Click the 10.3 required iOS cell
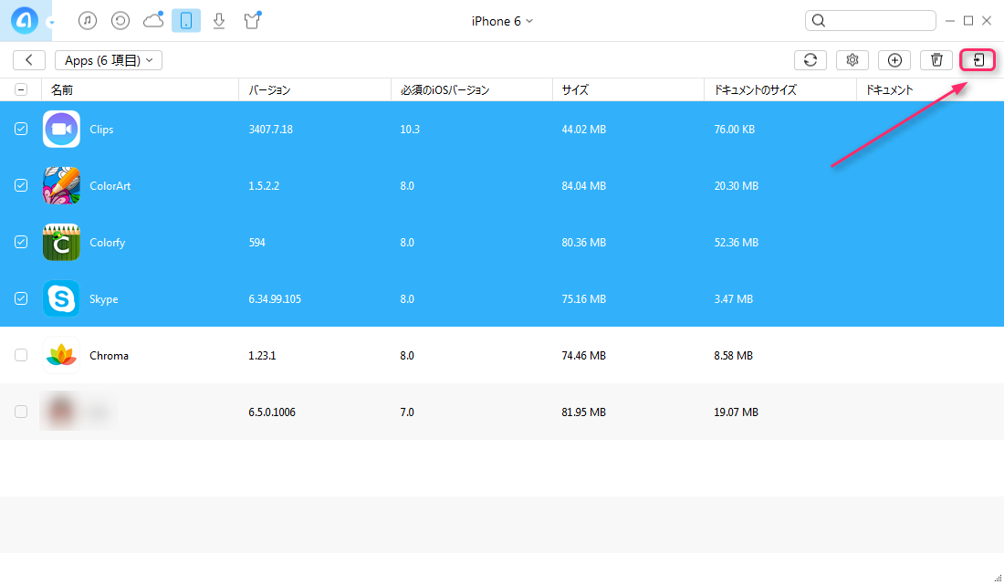 [410, 130]
